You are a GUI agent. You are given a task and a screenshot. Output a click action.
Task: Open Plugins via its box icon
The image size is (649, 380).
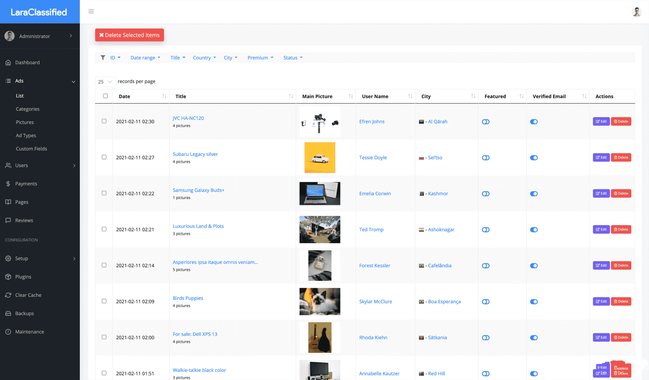(x=8, y=277)
